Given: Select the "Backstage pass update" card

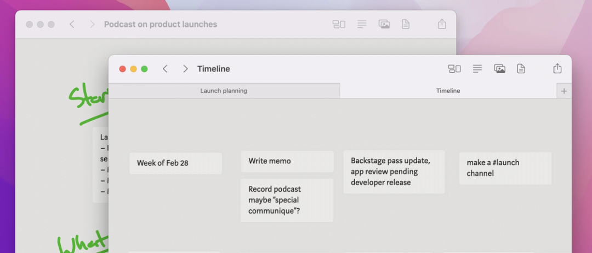Looking at the screenshot, I should pos(394,172).
